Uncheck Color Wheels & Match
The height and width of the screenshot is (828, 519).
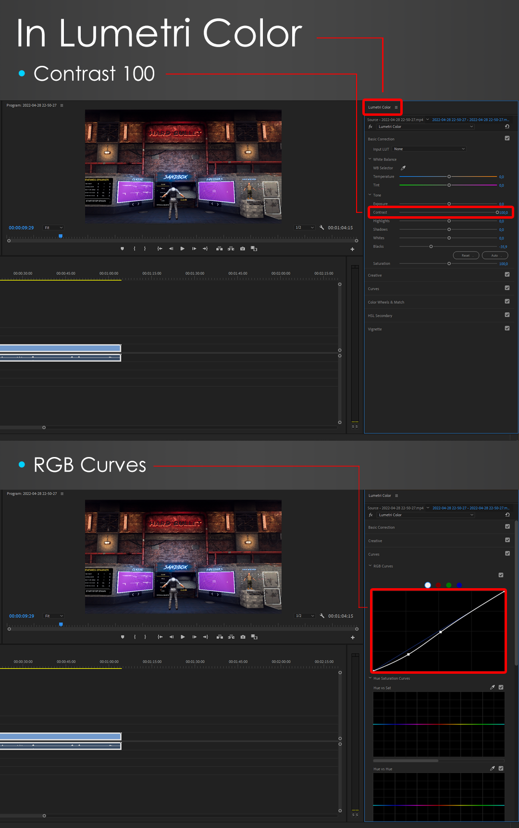(507, 301)
